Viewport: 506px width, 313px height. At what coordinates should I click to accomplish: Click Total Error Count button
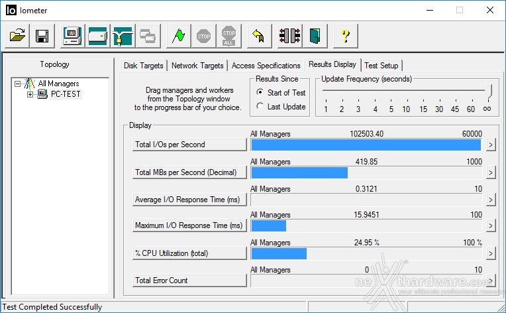(x=189, y=281)
